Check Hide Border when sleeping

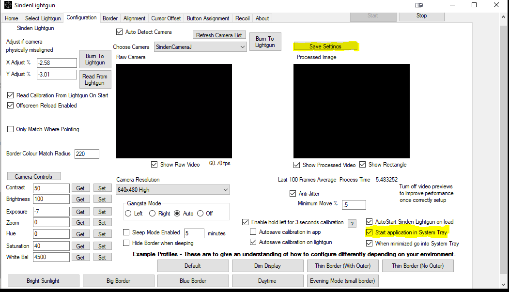tap(126, 243)
